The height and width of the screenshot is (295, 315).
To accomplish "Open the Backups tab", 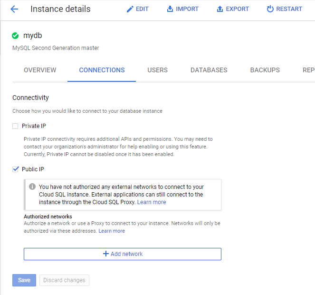I will pyautogui.click(x=265, y=70).
